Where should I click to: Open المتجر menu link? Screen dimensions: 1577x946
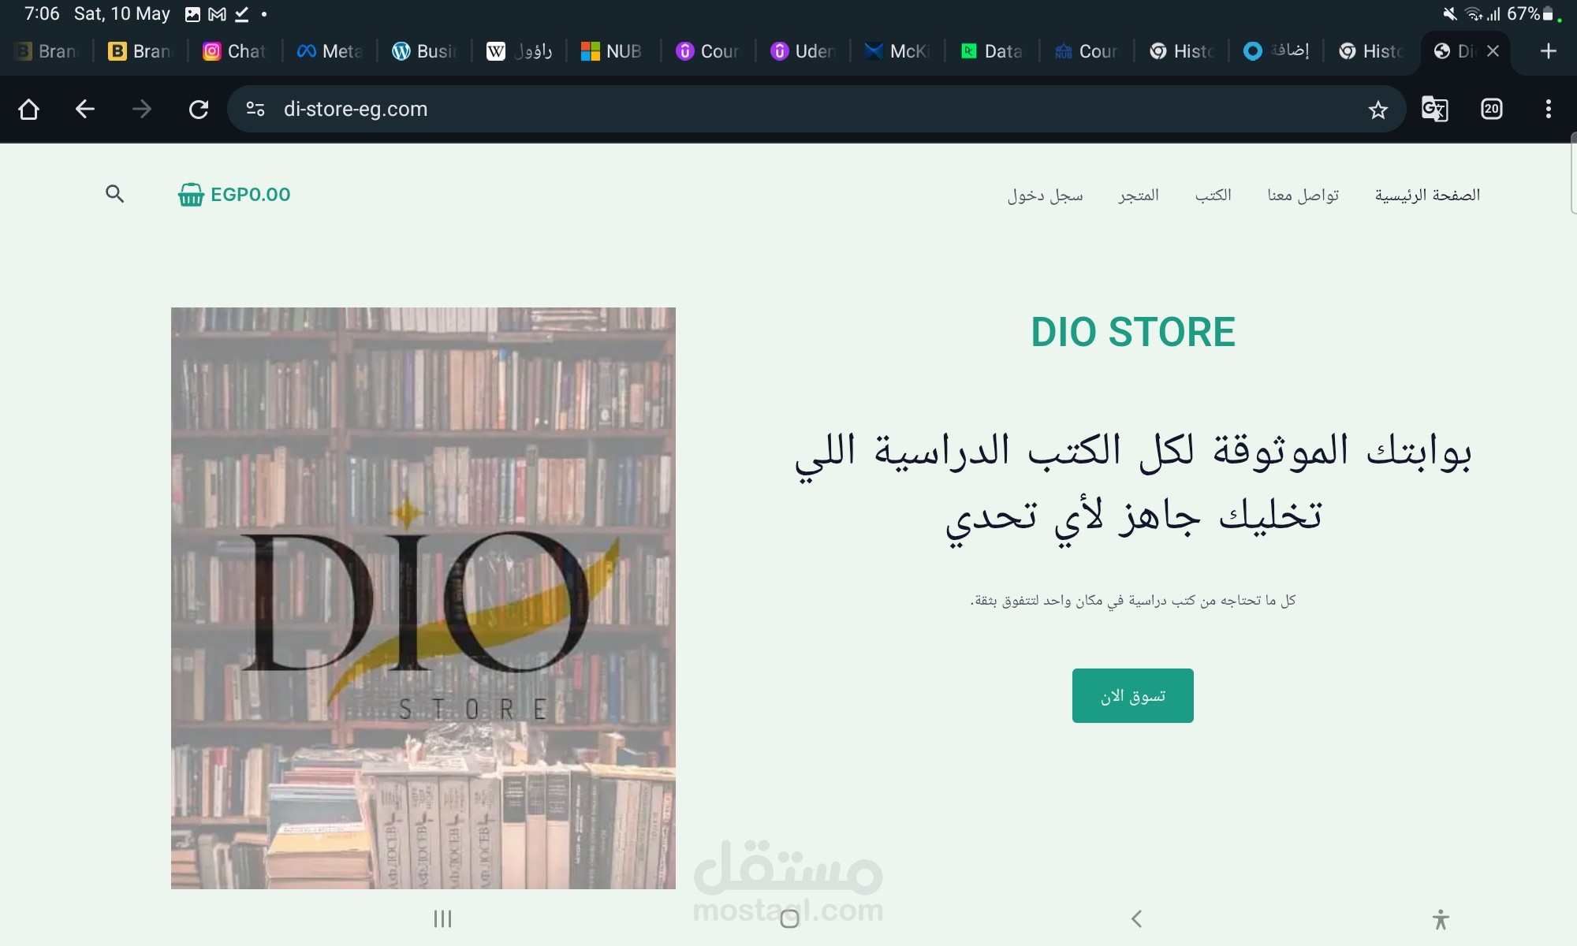pos(1139,195)
